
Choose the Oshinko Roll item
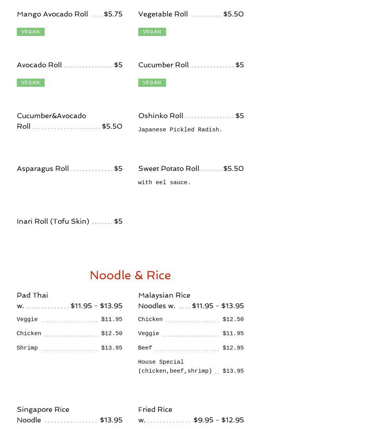161,116
